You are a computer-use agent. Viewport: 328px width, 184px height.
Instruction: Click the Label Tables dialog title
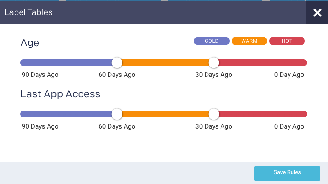click(28, 12)
